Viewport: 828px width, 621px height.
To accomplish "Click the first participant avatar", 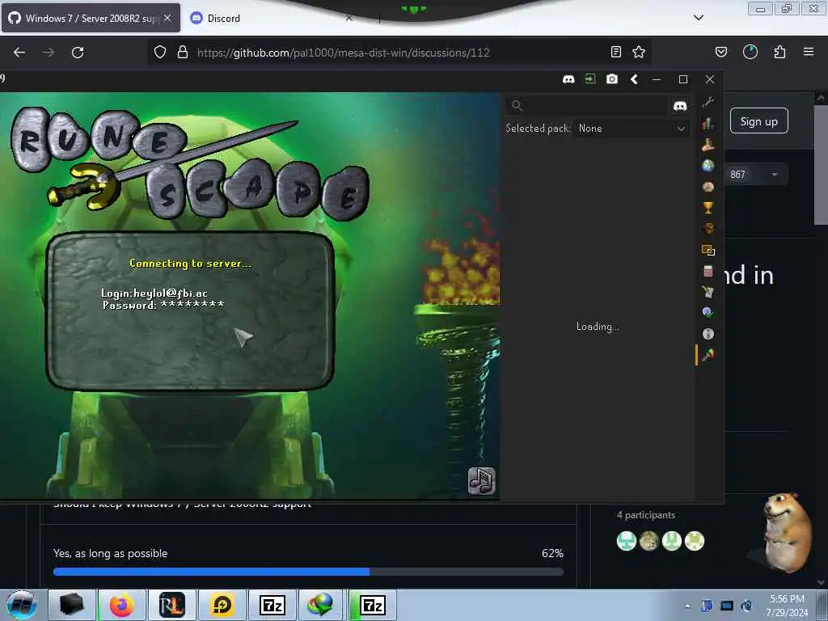I will (x=627, y=541).
